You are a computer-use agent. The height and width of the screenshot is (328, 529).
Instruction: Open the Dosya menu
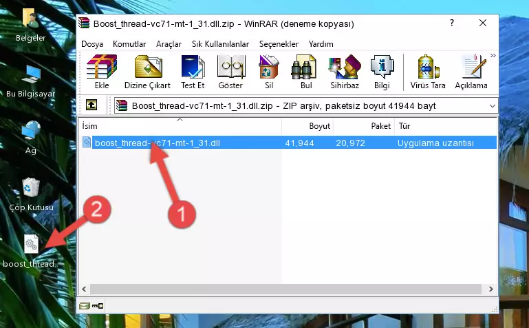pos(92,44)
